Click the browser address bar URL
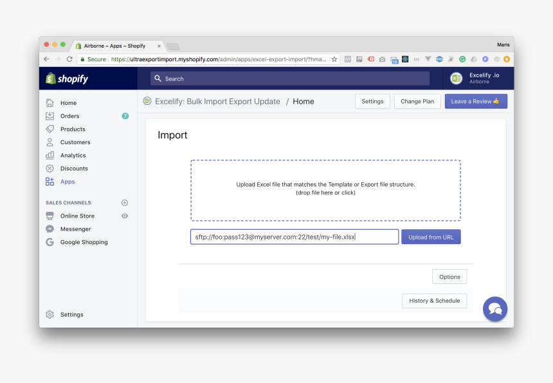The width and height of the screenshot is (553, 383). [219, 59]
